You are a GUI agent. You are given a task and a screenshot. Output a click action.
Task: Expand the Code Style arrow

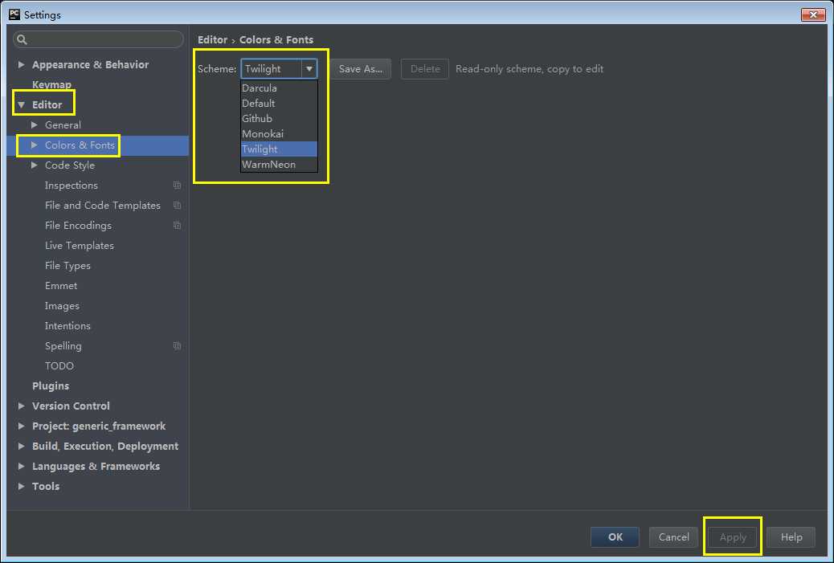pyautogui.click(x=34, y=165)
